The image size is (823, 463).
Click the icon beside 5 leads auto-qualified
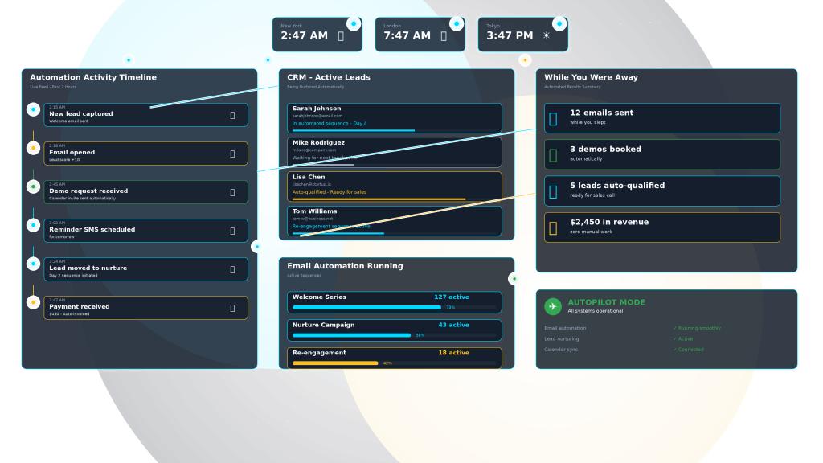click(x=553, y=191)
